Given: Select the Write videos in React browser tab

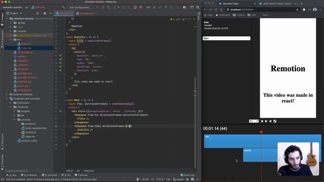Looking at the screenshot, I should click(x=277, y=4).
